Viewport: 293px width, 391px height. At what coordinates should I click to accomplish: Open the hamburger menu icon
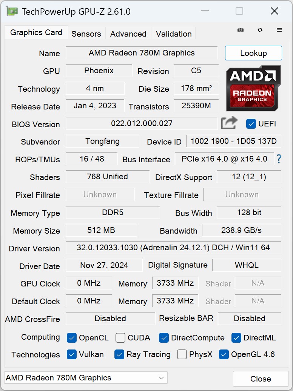tap(279, 30)
